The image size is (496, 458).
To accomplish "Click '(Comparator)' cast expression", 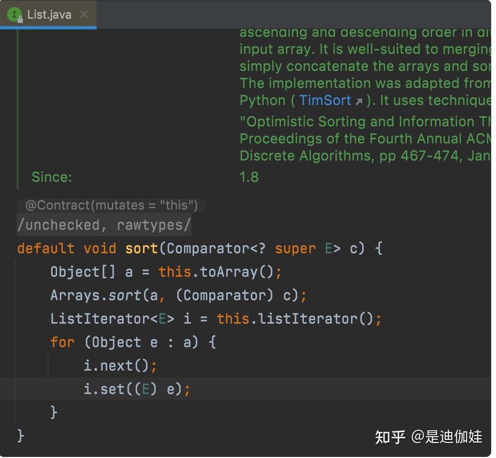I will pos(225,295).
